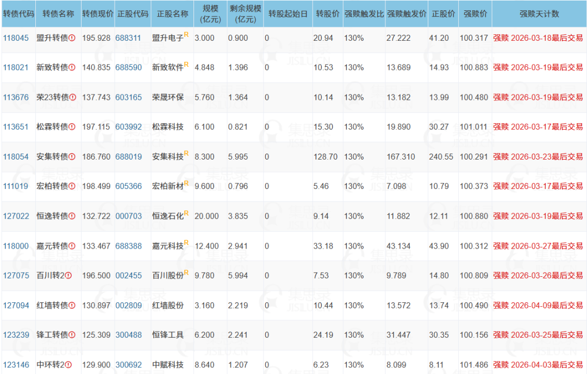Image resolution: width=587 pixels, height=374 pixels.
Task: Click the 强赎天计数 column header
Action: coord(539,14)
